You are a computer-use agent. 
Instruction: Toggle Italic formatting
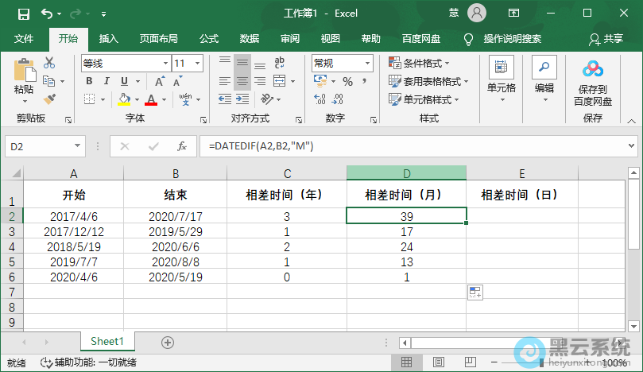point(107,81)
